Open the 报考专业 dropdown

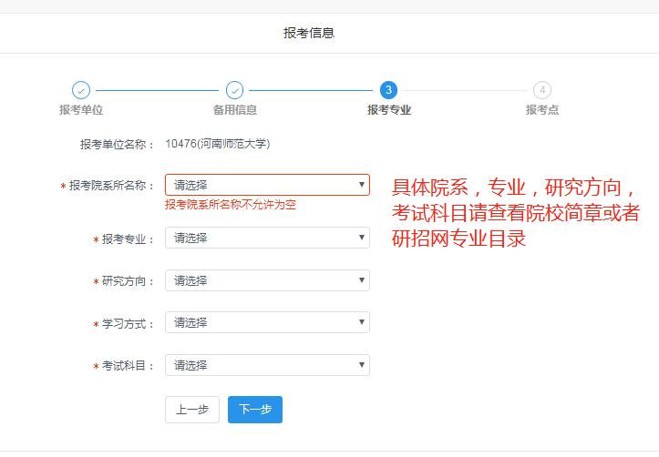pos(267,238)
